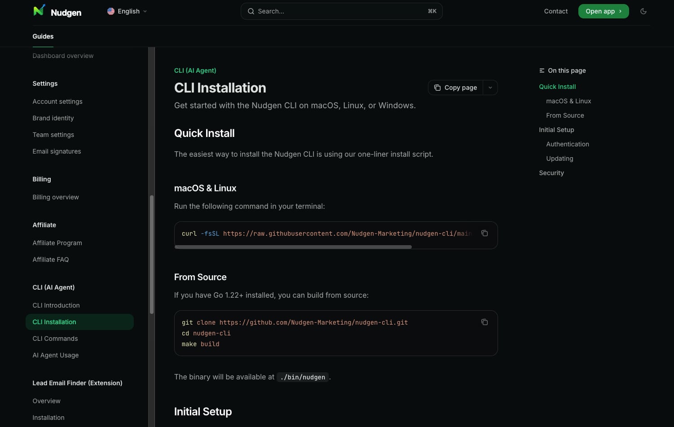Viewport: 674px width, 427px height.
Task: Click the Affiliate sidebar section header
Action: [44, 225]
